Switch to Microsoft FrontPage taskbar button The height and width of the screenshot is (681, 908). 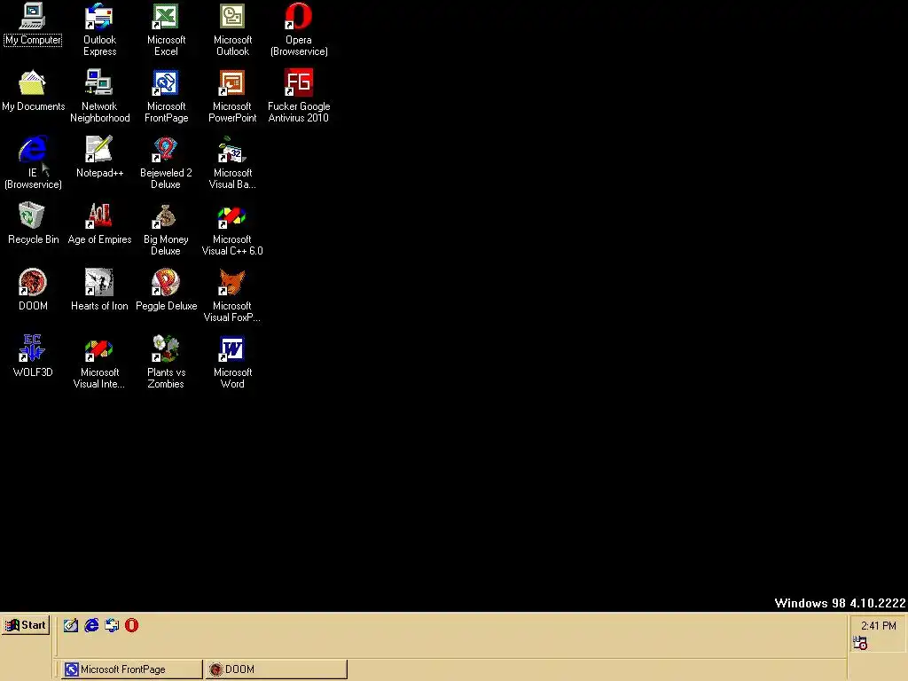pos(131,669)
